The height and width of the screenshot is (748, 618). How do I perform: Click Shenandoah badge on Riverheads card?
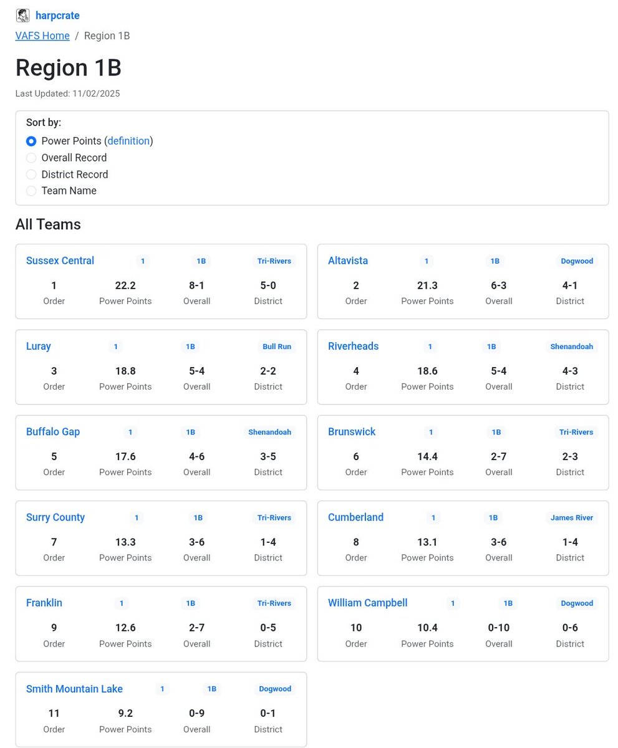pyautogui.click(x=572, y=347)
